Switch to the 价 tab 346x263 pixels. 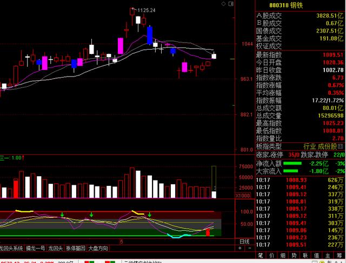[x=271, y=255]
